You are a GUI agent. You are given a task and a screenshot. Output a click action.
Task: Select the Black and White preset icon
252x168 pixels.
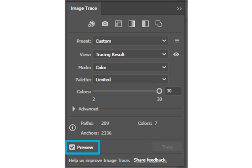click(x=145, y=24)
